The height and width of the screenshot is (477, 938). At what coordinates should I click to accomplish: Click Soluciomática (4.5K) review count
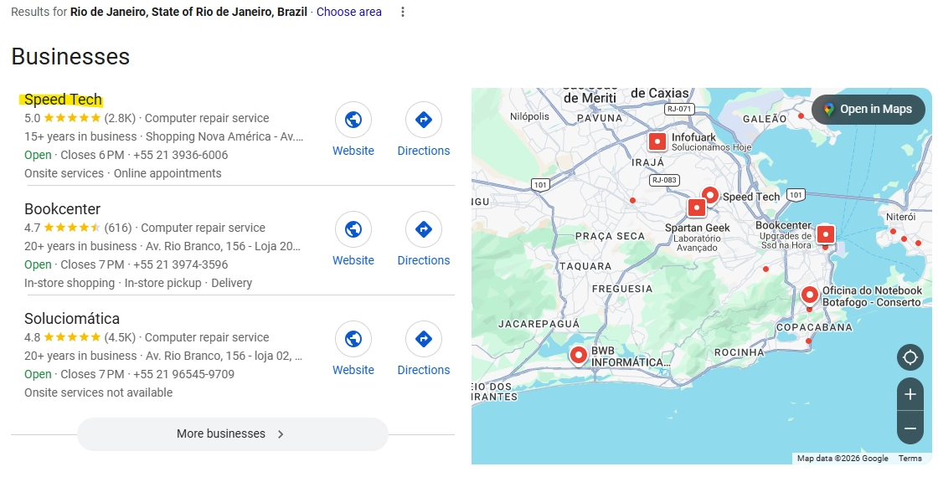tap(120, 337)
